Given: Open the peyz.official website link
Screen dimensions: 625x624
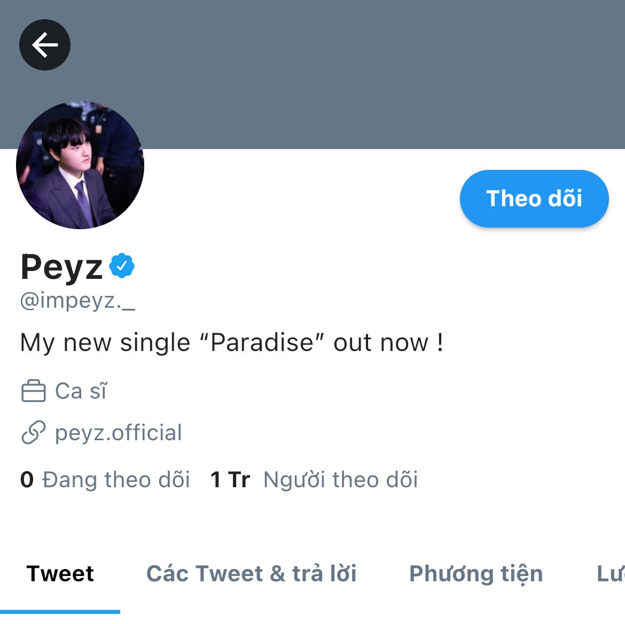Looking at the screenshot, I should pyautogui.click(x=119, y=433).
